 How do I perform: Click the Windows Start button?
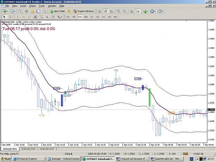(x=6, y=159)
